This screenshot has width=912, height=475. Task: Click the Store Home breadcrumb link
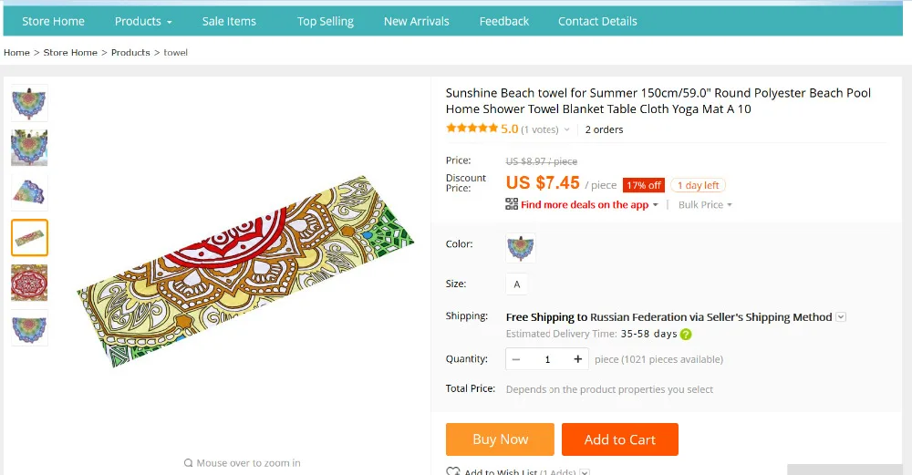70,53
